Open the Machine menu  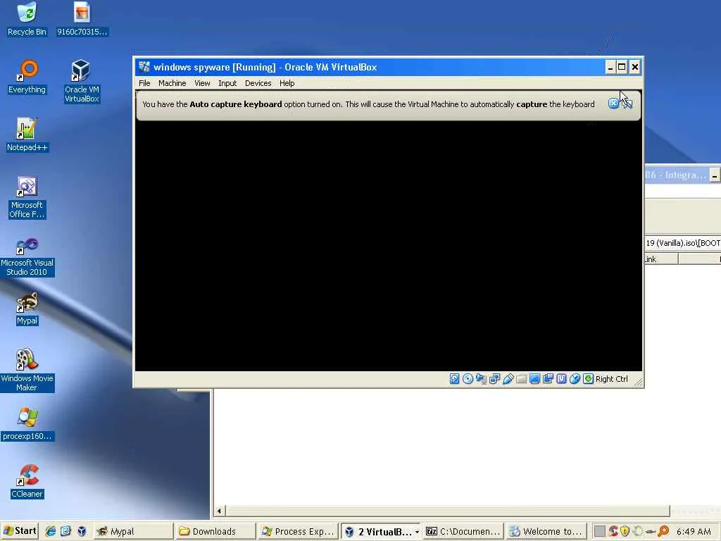(x=172, y=83)
